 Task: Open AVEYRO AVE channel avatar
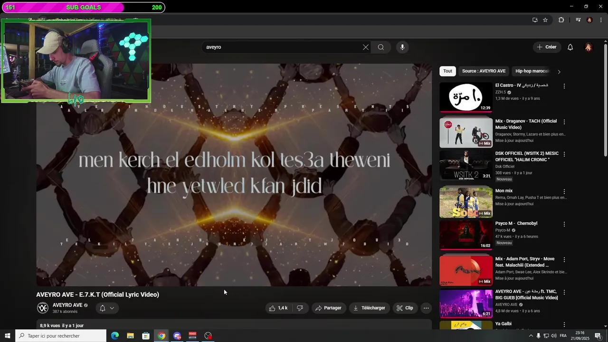point(43,308)
